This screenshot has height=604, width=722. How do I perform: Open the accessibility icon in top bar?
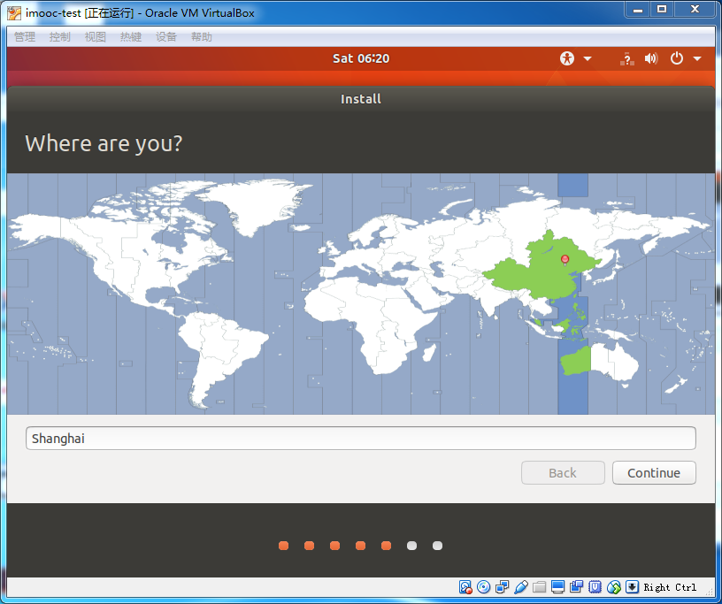tap(567, 58)
